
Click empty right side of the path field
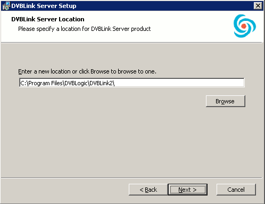pyautogui.click(x=179, y=83)
